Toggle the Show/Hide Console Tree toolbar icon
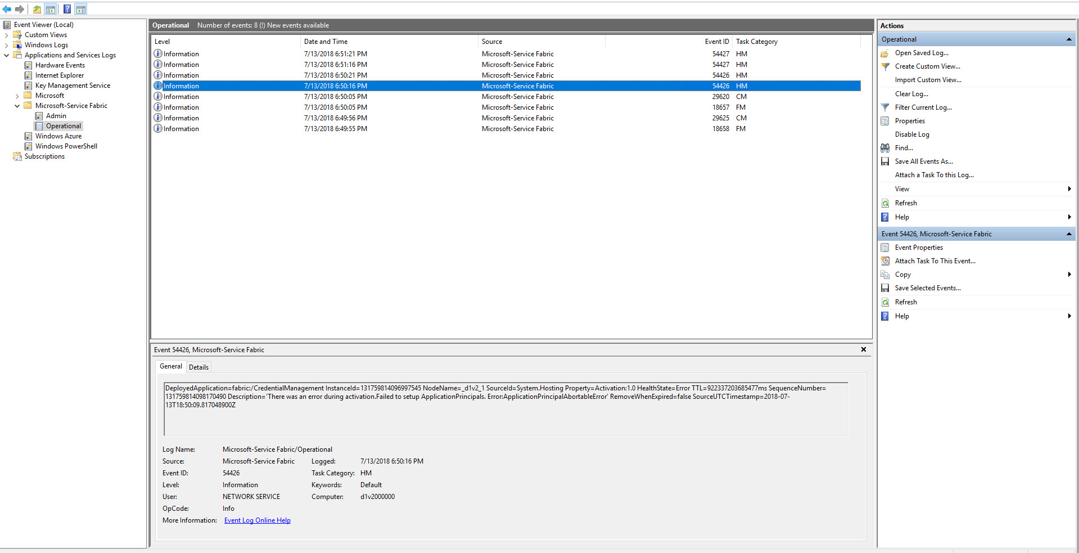Viewport: 1079px width, 553px height. coord(51,8)
